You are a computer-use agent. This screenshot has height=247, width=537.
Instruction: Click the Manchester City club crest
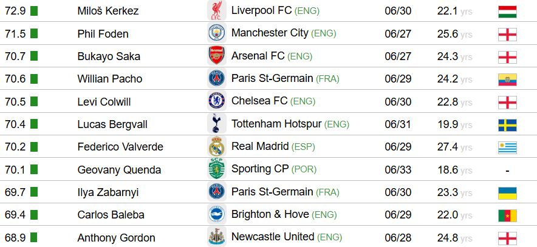pos(216,33)
